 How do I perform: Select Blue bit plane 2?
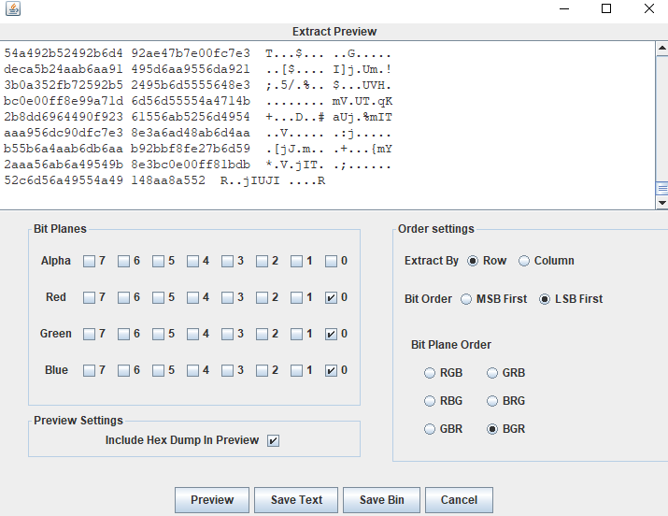[x=262, y=371]
